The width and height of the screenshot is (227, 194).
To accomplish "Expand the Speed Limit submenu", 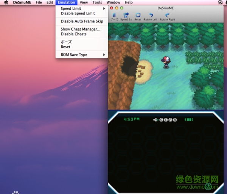I will pyautogui.click(x=82, y=8).
